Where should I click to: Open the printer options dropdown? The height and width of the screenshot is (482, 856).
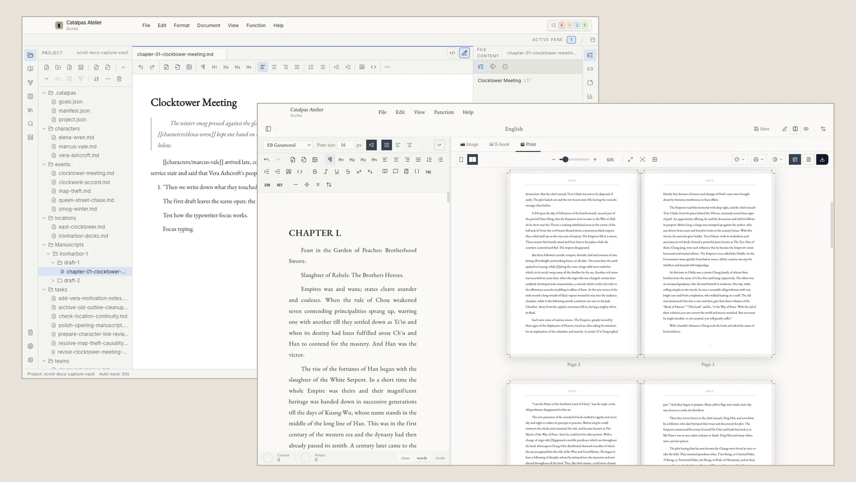(x=758, y=160)
